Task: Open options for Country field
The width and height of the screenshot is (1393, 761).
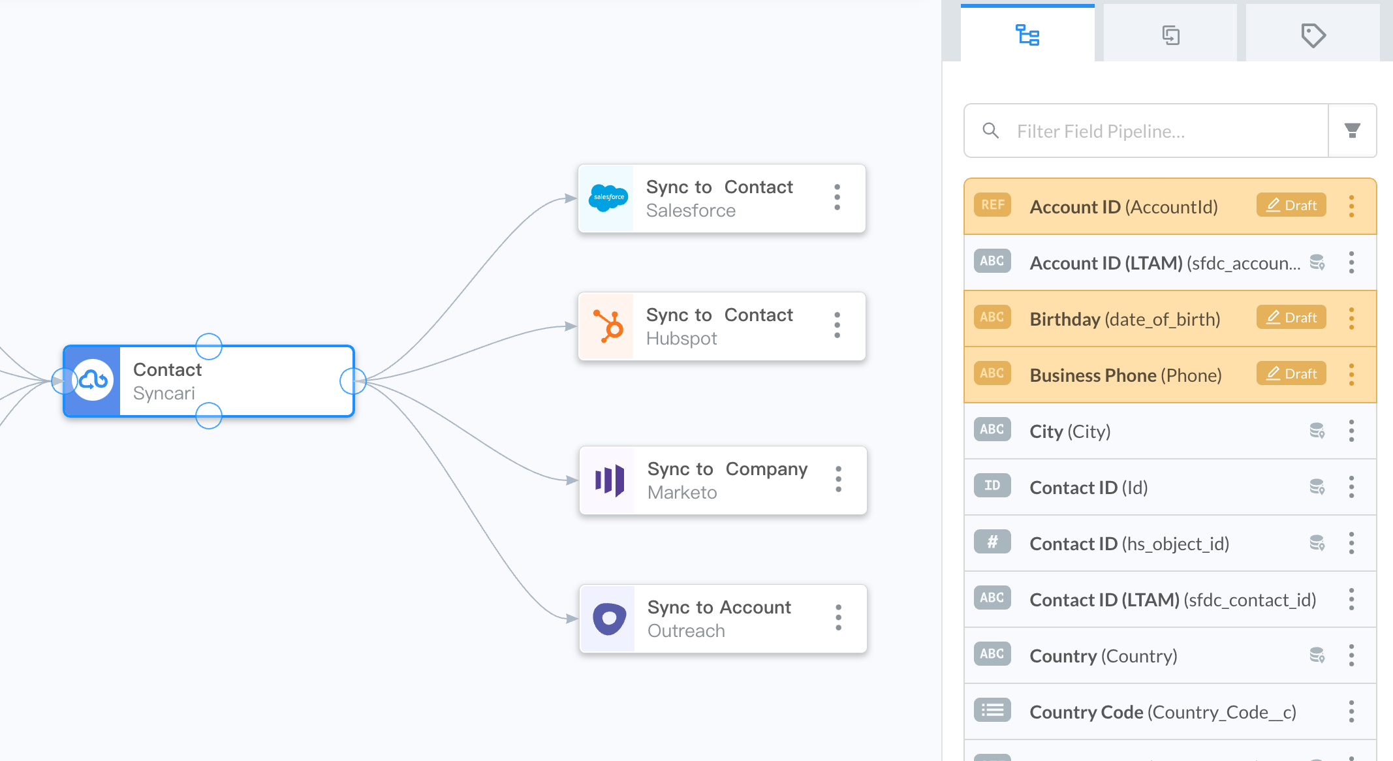Action: pyautogui.click(x=1351, y=655)
